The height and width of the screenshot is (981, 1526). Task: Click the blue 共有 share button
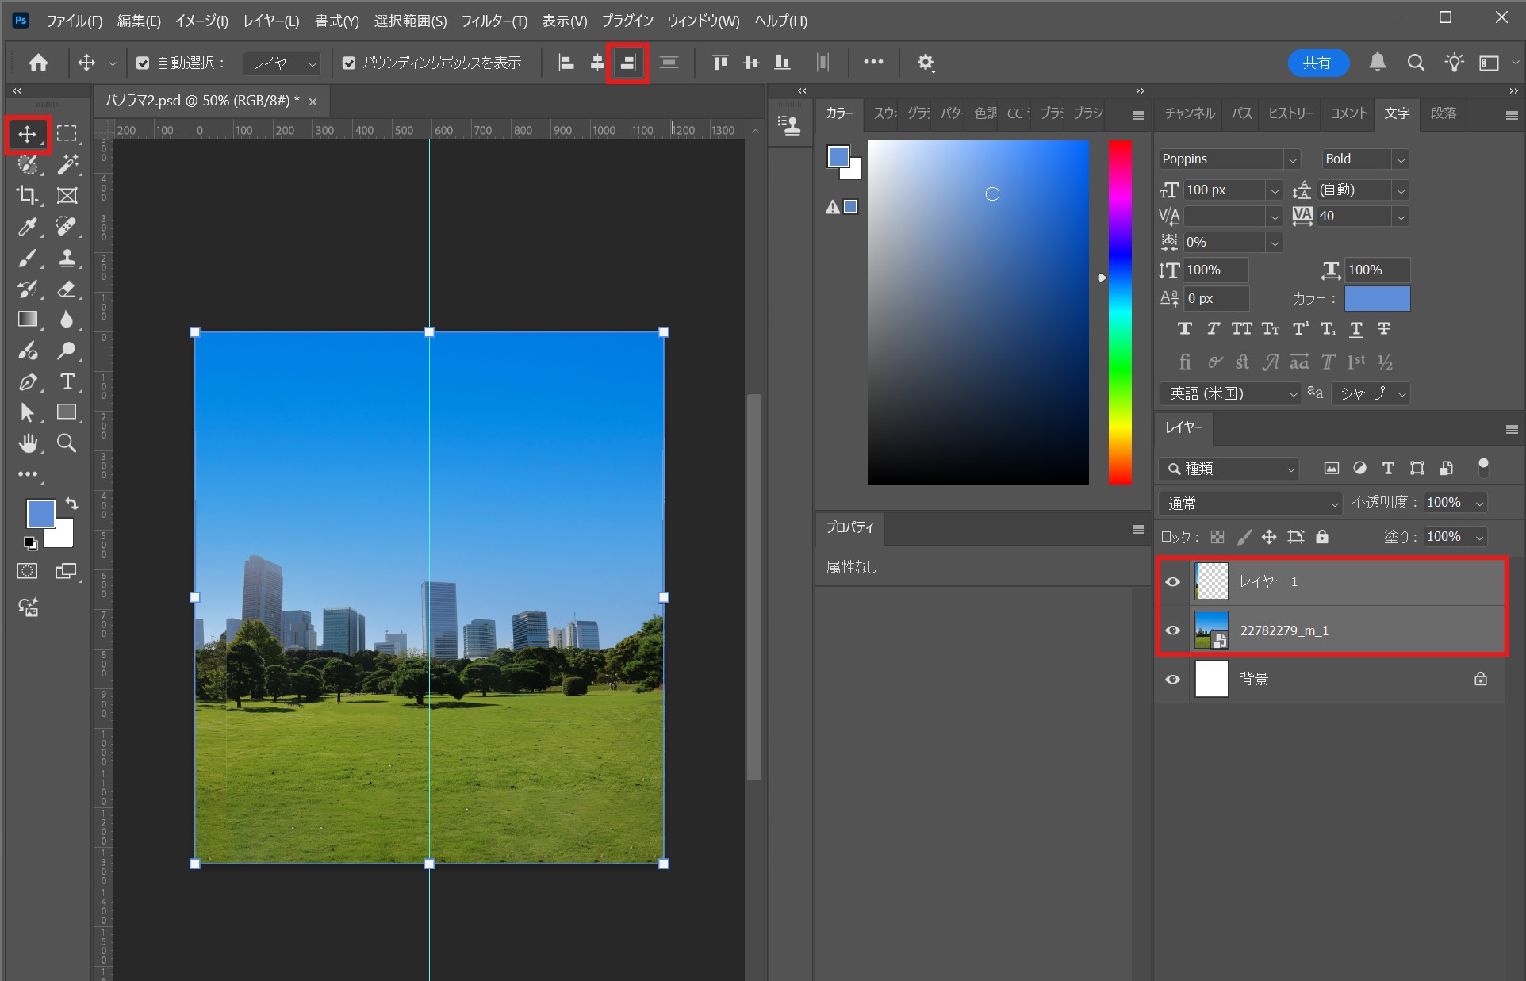pos(1317,63)
